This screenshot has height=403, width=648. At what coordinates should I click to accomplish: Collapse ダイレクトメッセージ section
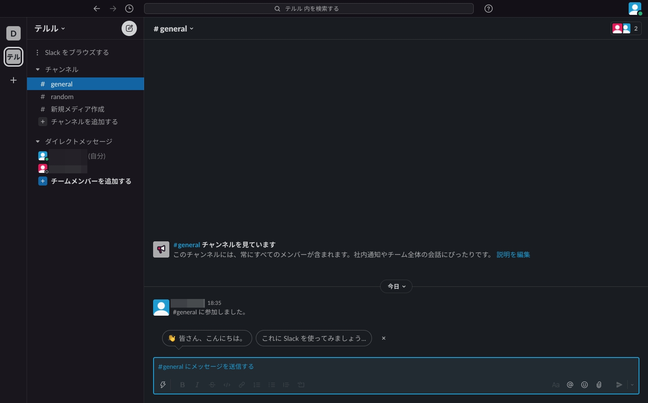click(x=38, y=141)
